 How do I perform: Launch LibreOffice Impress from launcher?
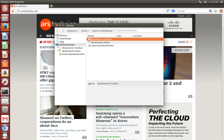click(5, 55)
